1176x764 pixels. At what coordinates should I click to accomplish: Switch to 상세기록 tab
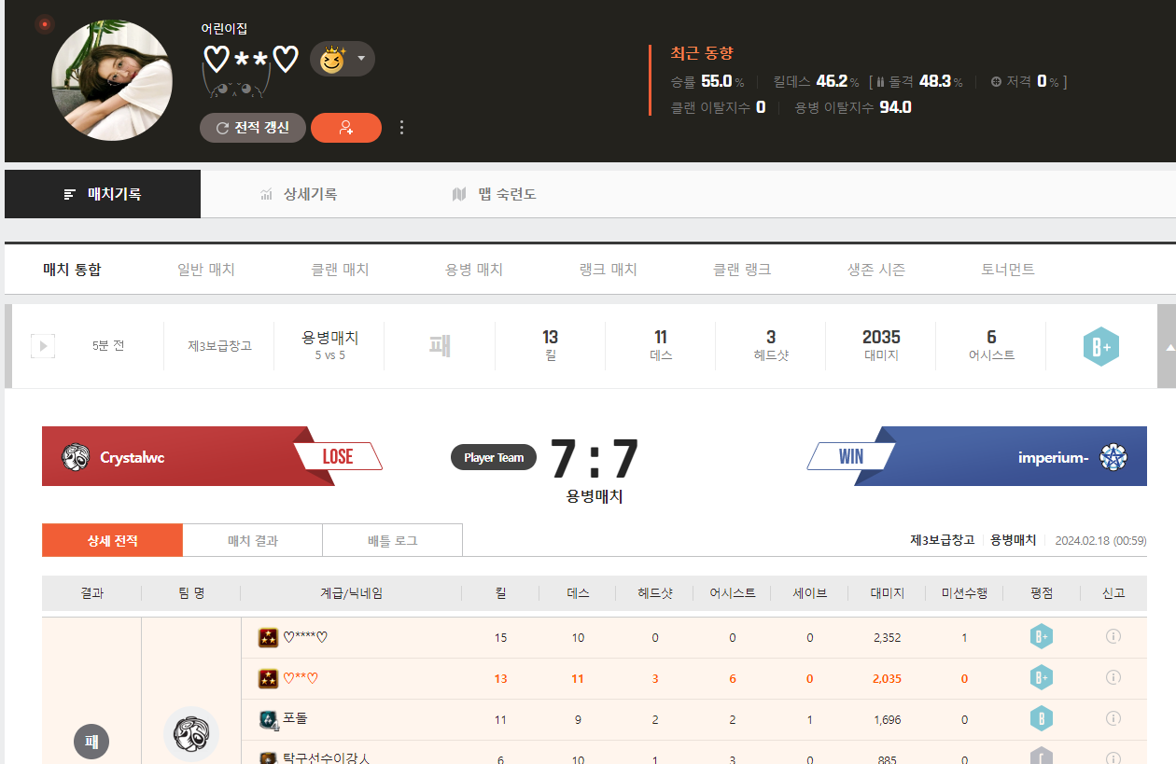coord(299,194)
